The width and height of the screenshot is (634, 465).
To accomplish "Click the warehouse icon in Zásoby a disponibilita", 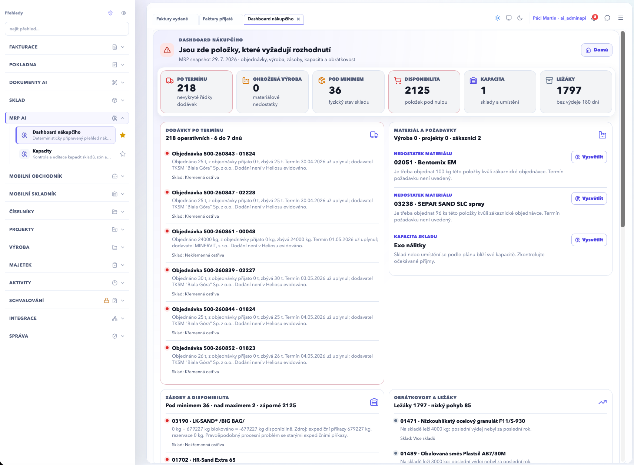I will (374, 402).
